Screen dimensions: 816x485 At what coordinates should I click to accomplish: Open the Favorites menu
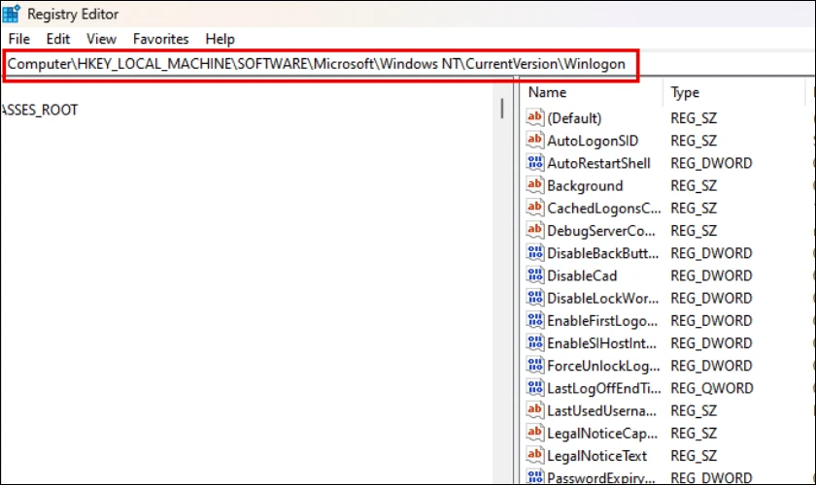point(161,39)
